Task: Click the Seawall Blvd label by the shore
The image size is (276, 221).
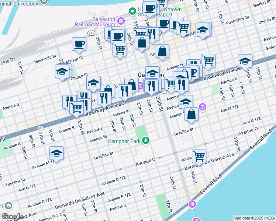Action: 211,184
